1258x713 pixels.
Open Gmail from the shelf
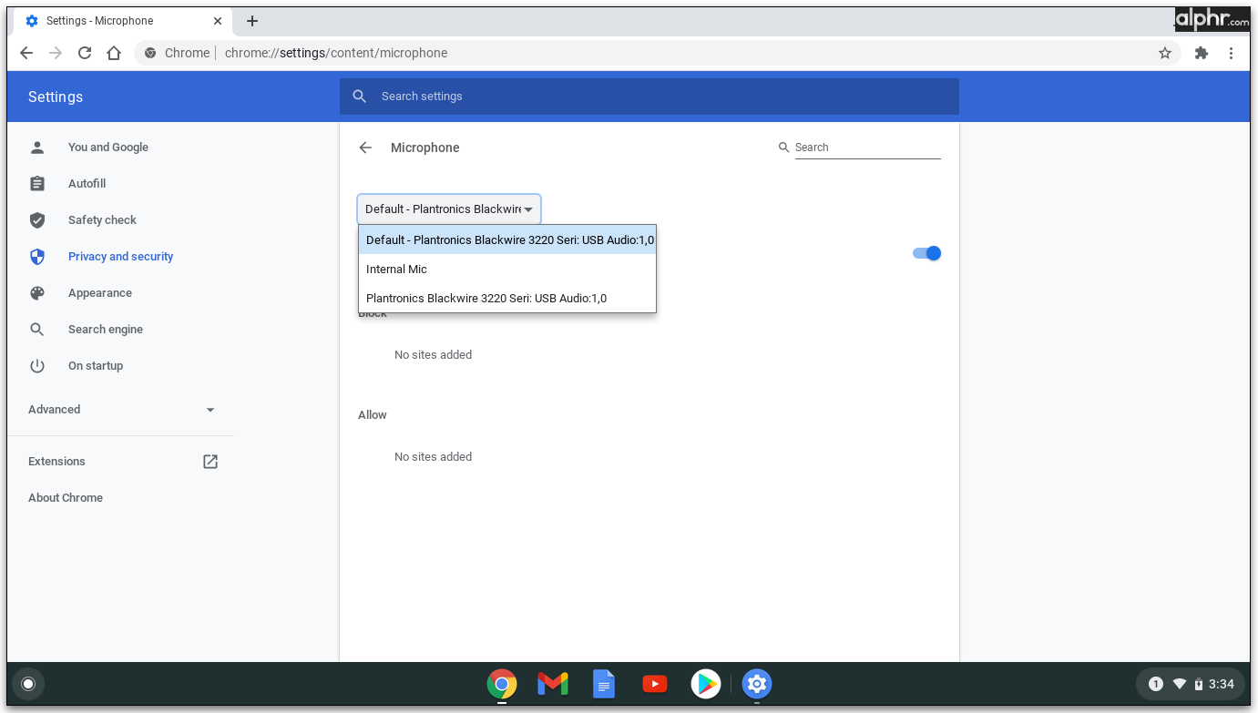552,683
